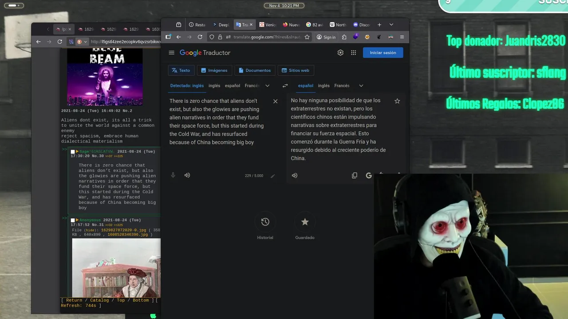Screen dimensions: 568x319
Task: Select the Restart browser tab
Action: point(197,25)
